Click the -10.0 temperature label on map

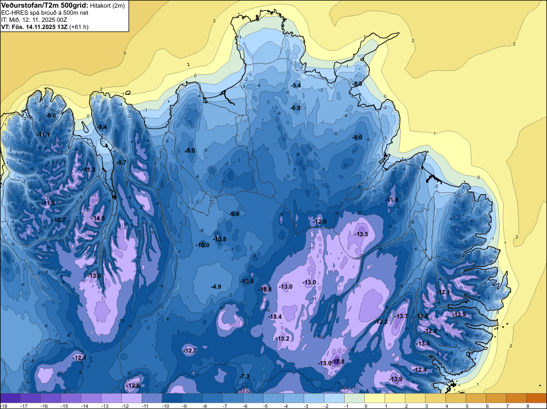click(x=202, y=245)
